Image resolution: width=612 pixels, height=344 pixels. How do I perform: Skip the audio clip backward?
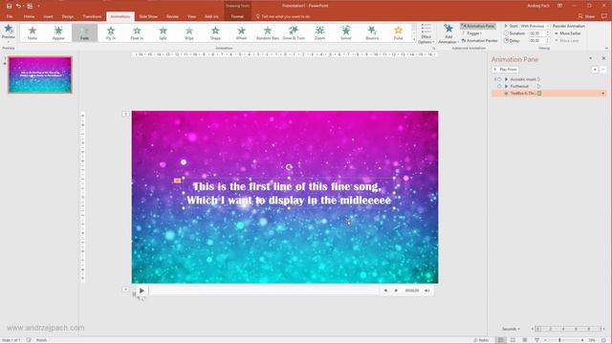pyautogui.click(x=385, y=290)
